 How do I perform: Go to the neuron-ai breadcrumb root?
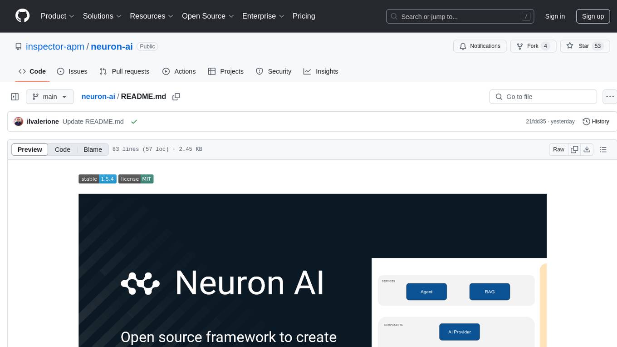click(98, 97)
